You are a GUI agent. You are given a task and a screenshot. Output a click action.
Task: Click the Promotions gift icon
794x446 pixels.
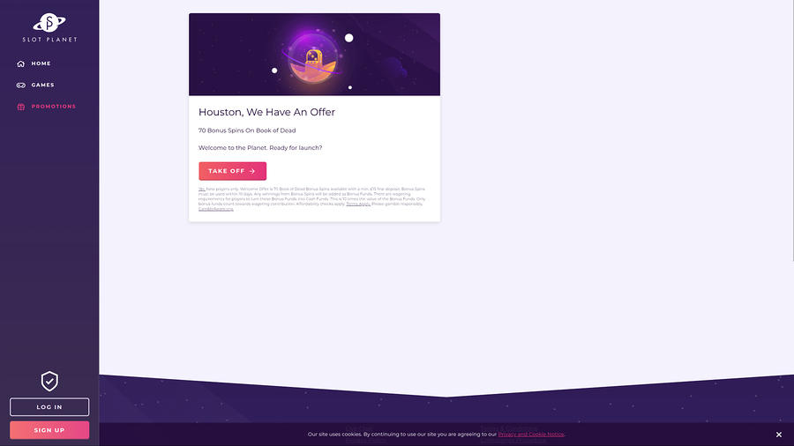(21, 107)
